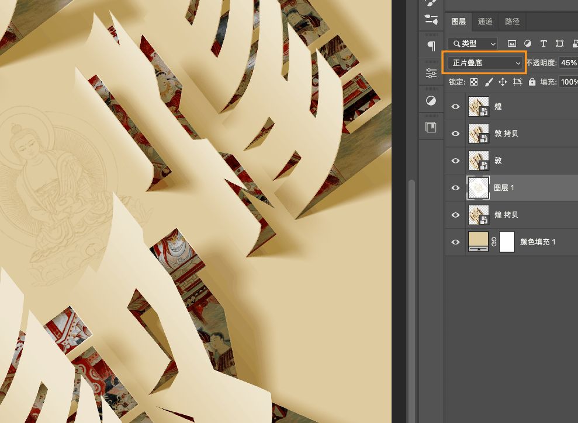The image size is (578, 423).
Task: Hide the 敦 拷贝 layer
Action: pos(456,134)
